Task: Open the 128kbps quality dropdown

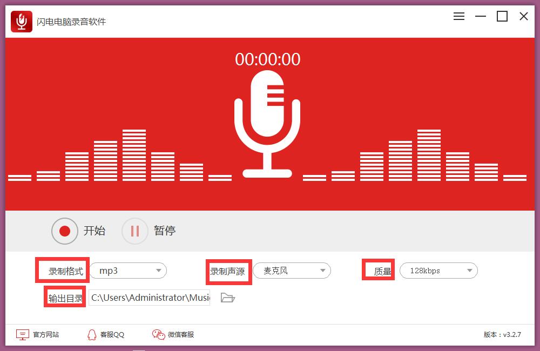Action: pos(438,271)
